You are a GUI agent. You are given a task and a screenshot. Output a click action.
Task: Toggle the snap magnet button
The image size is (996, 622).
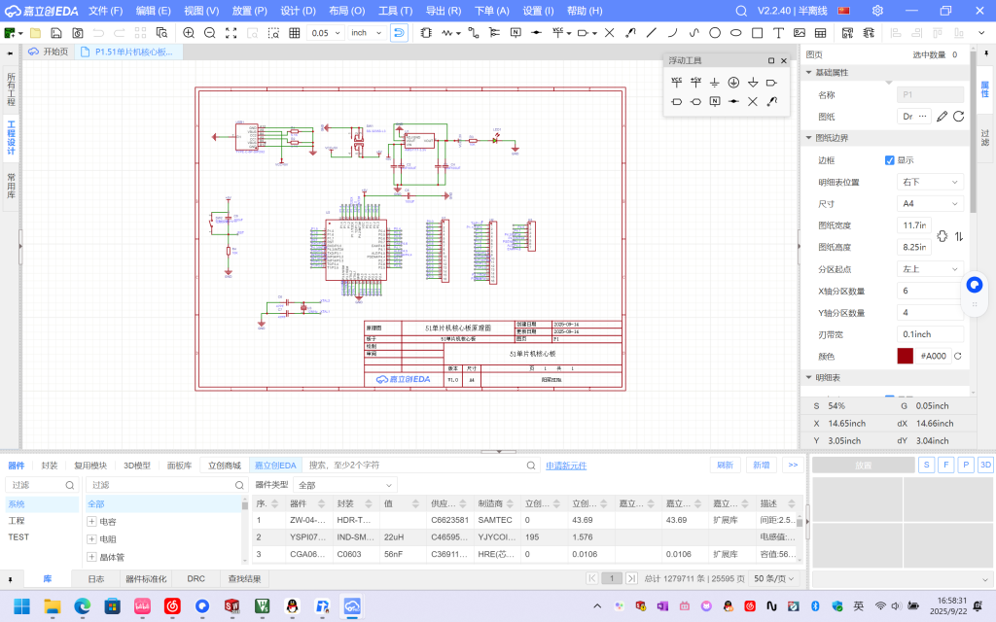tap(399, 33)
